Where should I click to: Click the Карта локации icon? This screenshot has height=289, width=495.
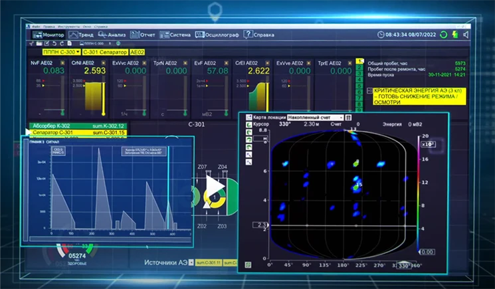tap(249, 118)
